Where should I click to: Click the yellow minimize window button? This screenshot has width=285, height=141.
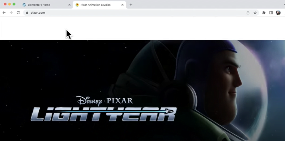click(x=10, y=4)
